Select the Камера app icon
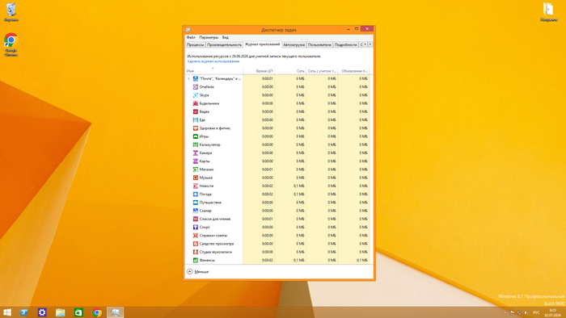 [196, 153]
